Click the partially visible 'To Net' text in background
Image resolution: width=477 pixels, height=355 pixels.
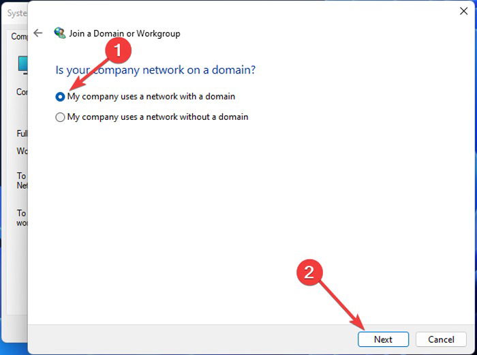(22, 181)
